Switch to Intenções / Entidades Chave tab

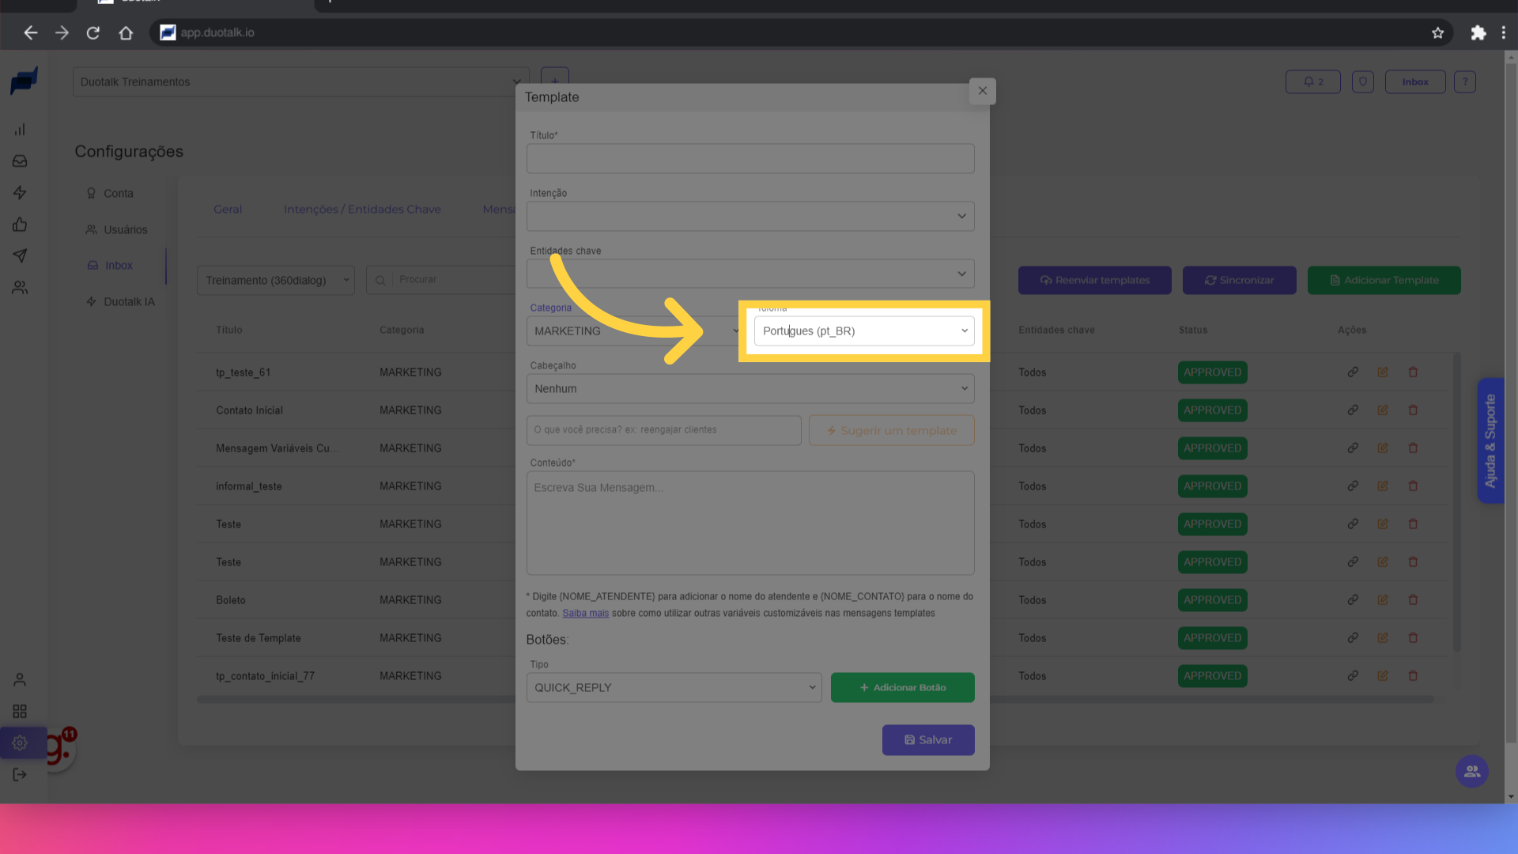(362, 210)
